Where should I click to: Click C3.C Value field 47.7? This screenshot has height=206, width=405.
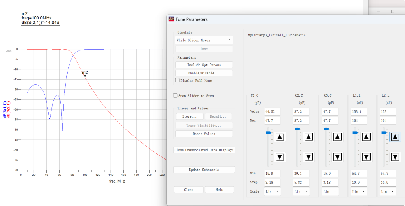click(330, 112)
